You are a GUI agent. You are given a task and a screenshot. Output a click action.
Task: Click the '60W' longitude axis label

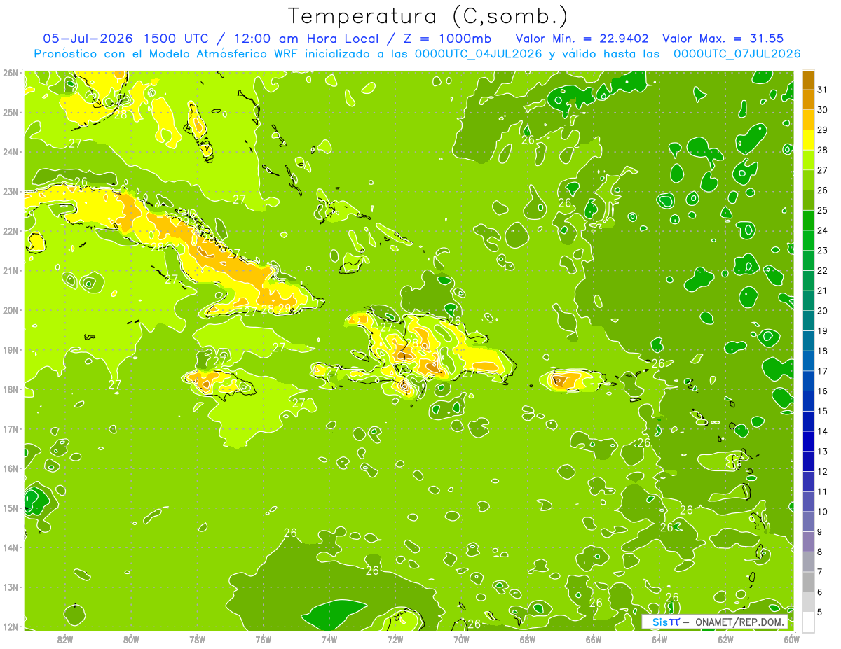click(x=791, y=639)
